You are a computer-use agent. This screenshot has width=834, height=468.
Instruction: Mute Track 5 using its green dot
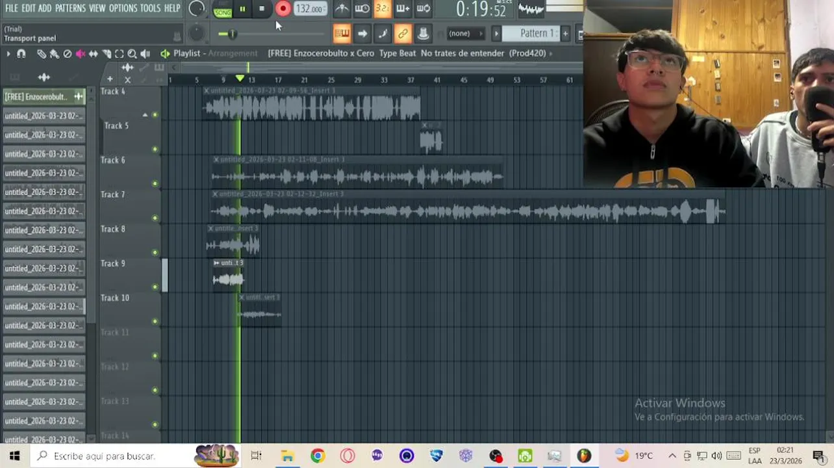point(155,149)
